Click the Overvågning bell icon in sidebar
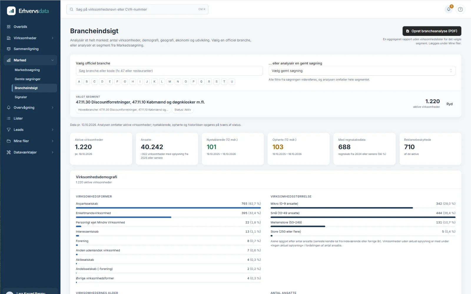This screenshot has width=471, height=294. pyautogui.click(x=9, y=108)
